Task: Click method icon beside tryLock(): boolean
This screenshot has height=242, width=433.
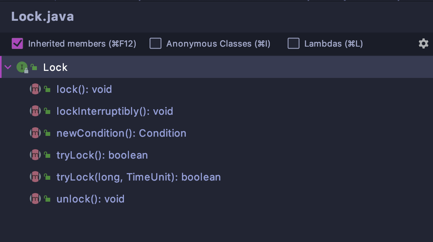Action: pyautogui.click(x=35, y=155)
